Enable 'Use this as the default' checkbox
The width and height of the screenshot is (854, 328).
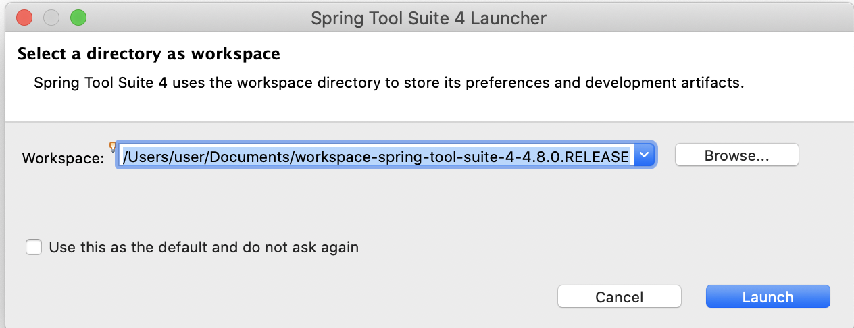[x=34, y=247]
